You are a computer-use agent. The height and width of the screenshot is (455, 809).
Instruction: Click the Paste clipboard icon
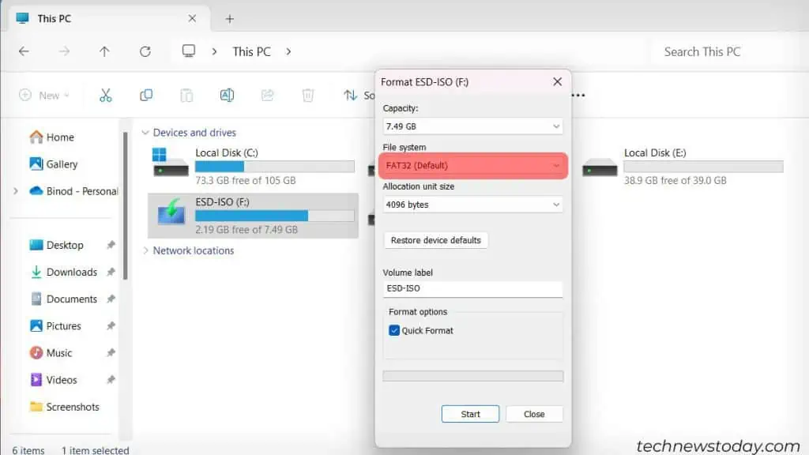tap(186, 96)
